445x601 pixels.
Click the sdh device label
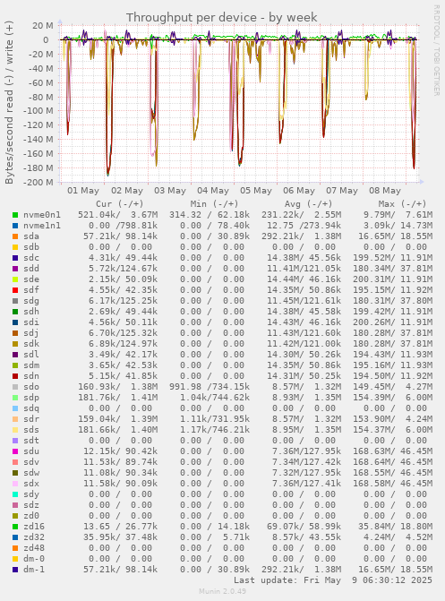(31, 312)
